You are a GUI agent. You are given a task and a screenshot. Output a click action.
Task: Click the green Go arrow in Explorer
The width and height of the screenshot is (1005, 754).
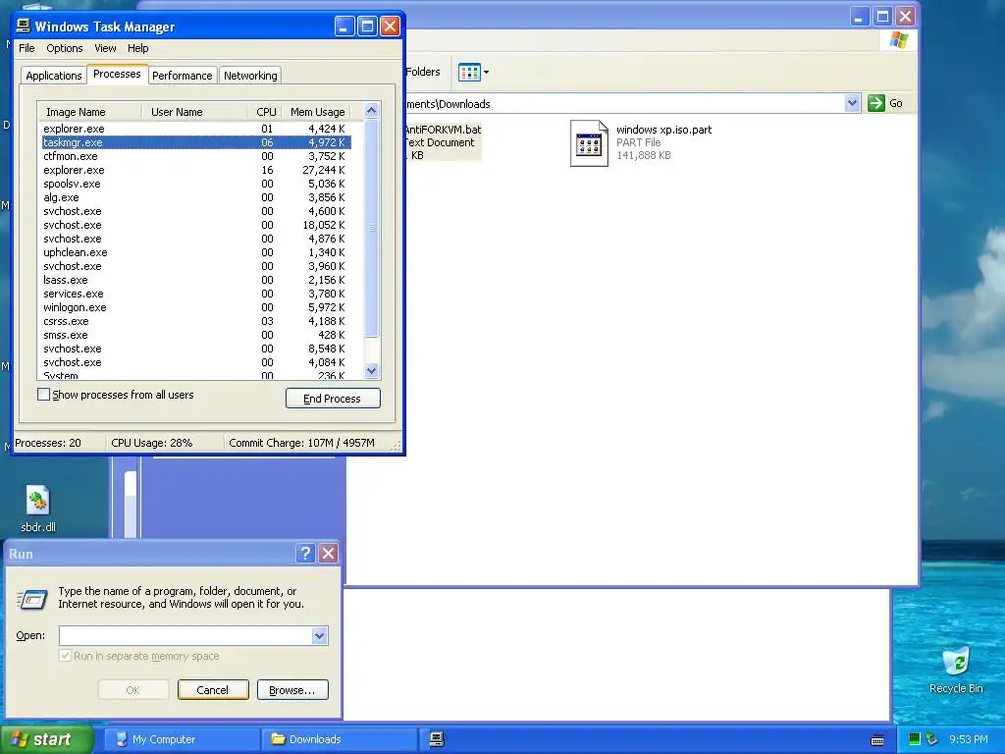click(x=875, y=103)
